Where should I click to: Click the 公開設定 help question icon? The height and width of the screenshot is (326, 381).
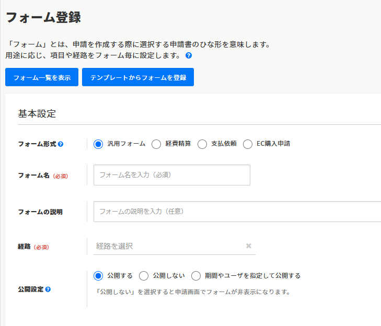tap(48, 289)
